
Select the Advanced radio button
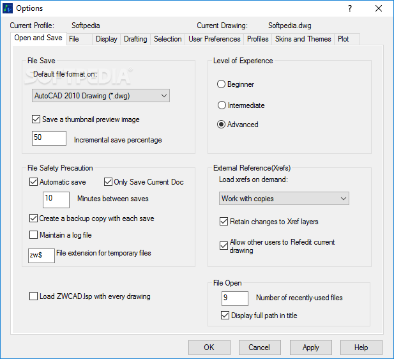click(x=221, y=125)
